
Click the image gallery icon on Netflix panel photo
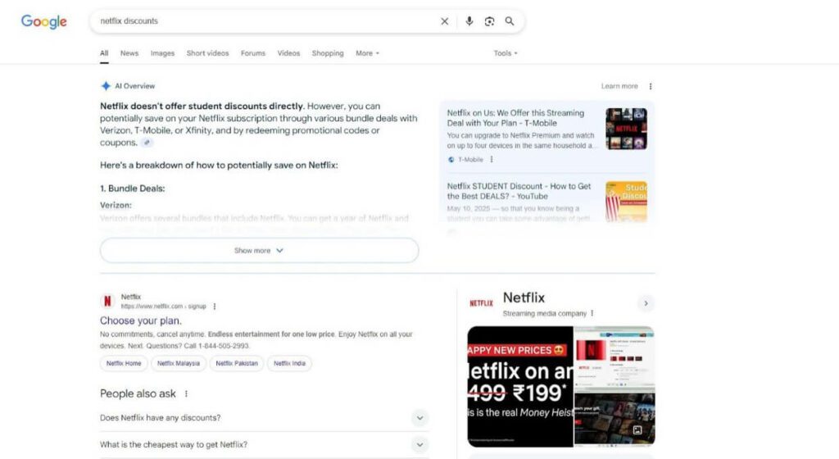[637, 430]
